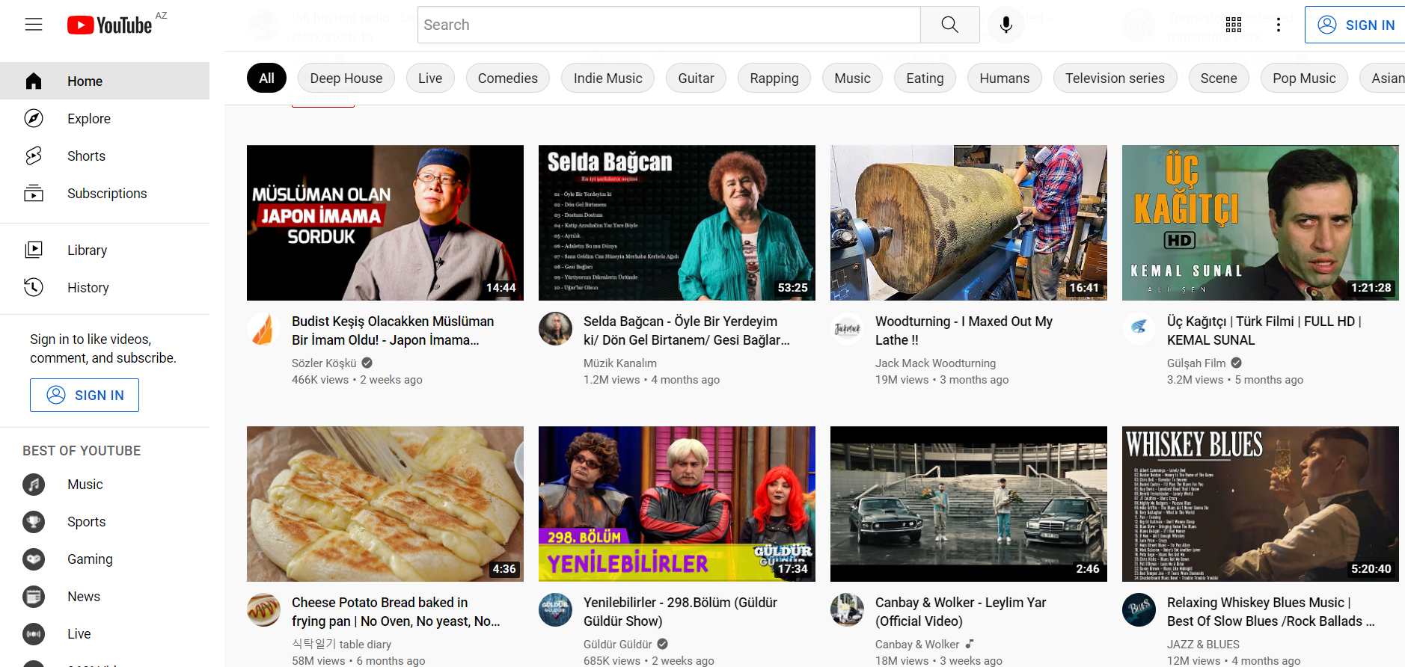
Task: Filter by Guitar chip
Action: click(696, 79)
